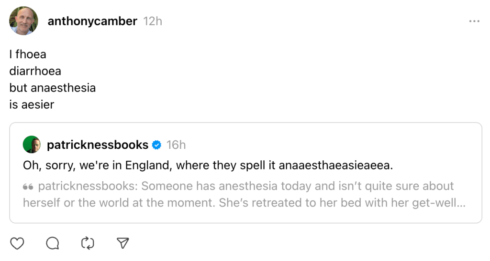Click the 16h quoted post timestamp
This screenshot has width=490, height=261.
click(x=176, y=145)
